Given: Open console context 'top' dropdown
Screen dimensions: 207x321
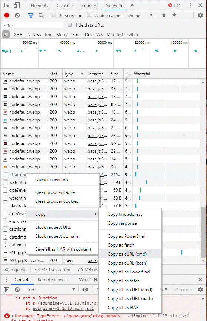Looking at the screenshot, I should point(51,290).
